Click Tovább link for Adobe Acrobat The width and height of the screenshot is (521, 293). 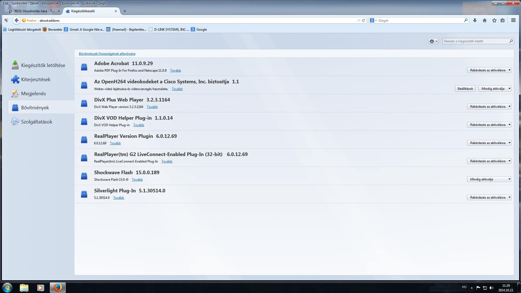(176, 71)
